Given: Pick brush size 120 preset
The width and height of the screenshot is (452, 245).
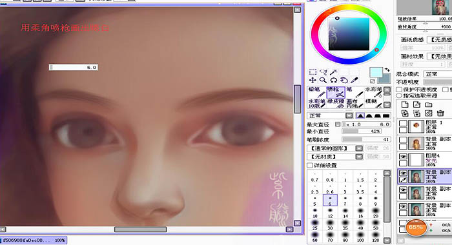Looking at the screenshot, I should click(x=375, y=237).
